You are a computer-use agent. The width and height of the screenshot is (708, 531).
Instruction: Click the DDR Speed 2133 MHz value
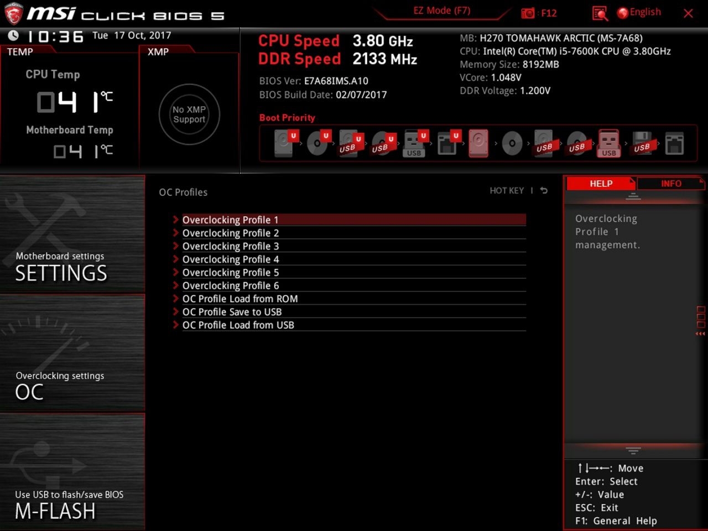click(x=385, y=59)
